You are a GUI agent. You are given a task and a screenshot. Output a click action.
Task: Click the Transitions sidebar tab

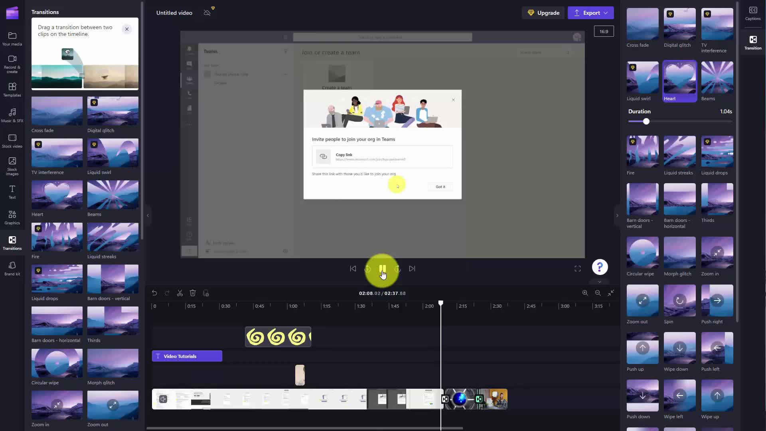[x=12, y=243]
